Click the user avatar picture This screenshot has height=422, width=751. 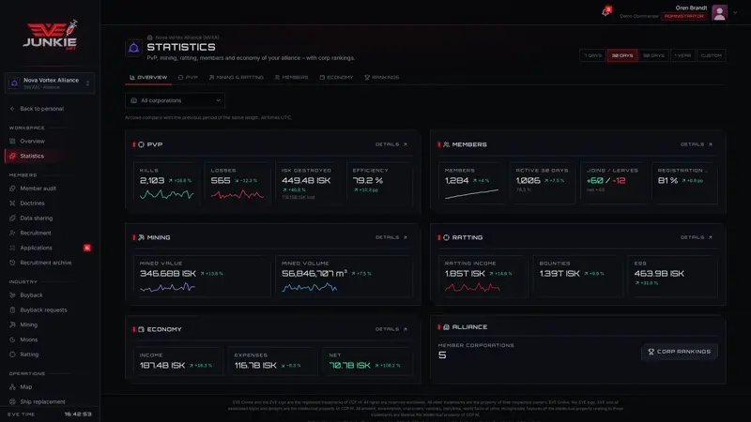pyautogui.click(x=719, y=12)
